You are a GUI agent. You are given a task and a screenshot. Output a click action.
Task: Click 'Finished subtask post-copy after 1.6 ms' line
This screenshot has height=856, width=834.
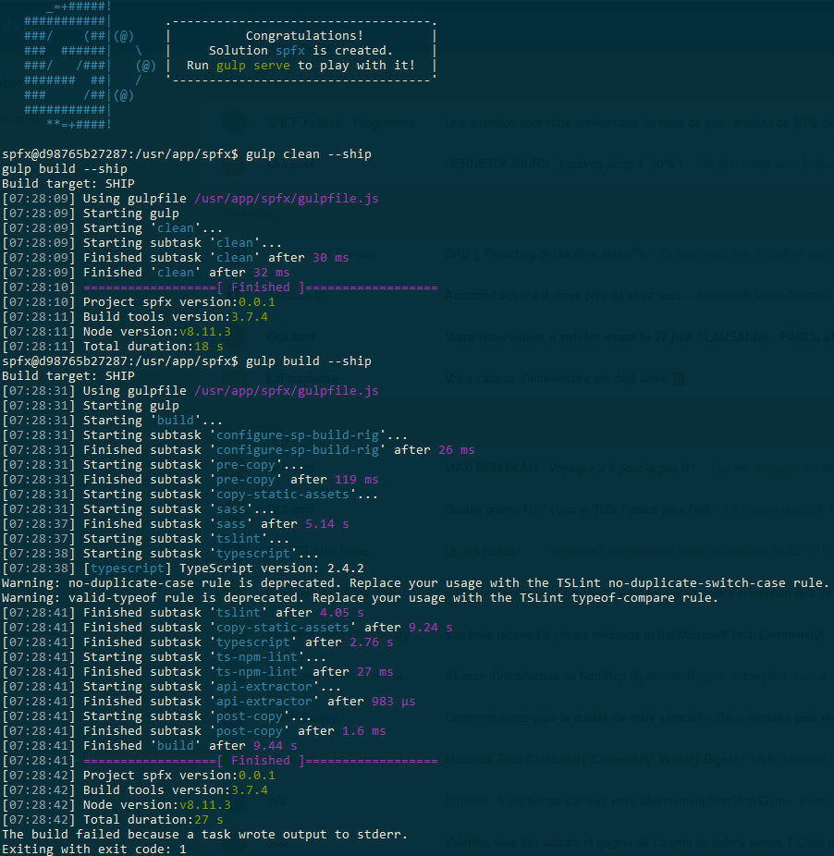point(194,731)
